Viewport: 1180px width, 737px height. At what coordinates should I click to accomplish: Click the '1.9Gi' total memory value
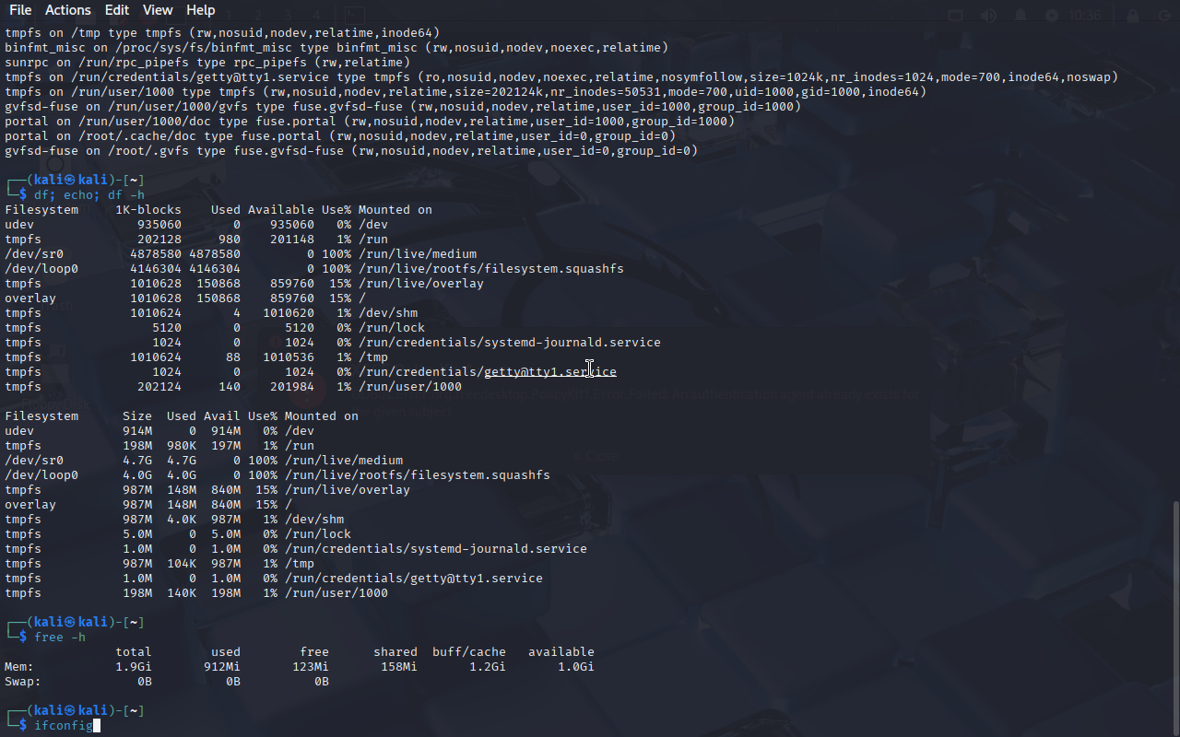[x=134, y=667]
